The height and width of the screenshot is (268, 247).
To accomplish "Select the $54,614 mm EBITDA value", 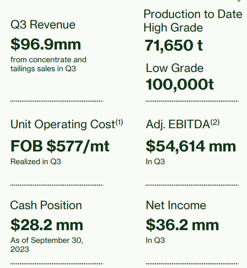I will coord(191,146).
